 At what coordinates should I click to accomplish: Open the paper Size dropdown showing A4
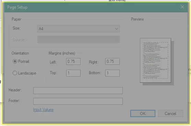[79, 29]
